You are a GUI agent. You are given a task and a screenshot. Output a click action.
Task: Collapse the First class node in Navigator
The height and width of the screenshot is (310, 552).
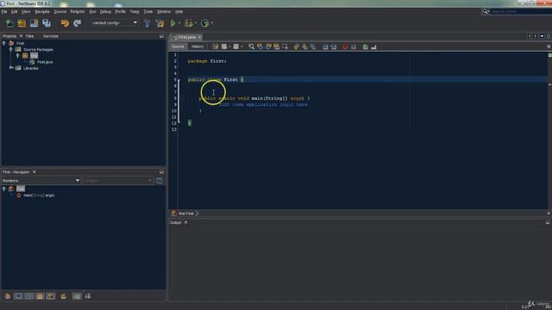(x=3, y=189)
